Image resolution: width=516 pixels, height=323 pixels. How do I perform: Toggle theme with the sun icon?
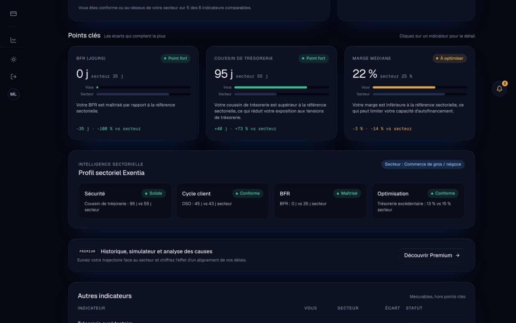(x=13, y=59)
